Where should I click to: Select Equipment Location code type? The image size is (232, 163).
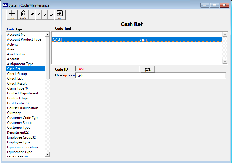pos(22,147)
